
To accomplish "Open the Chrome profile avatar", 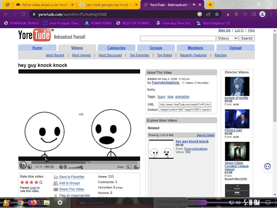I will point(262,14).
